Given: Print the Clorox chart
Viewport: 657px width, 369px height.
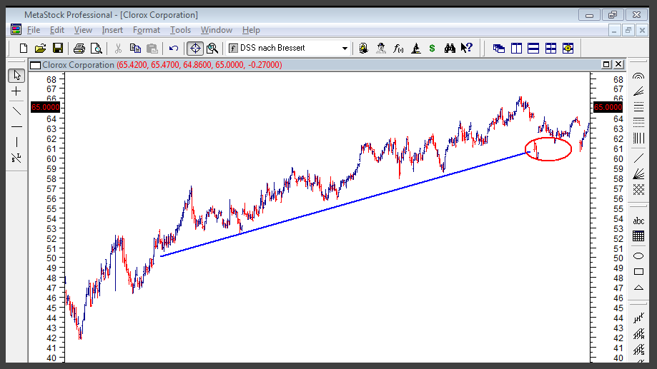Looking at the screenshot, I should coord(79,48).
